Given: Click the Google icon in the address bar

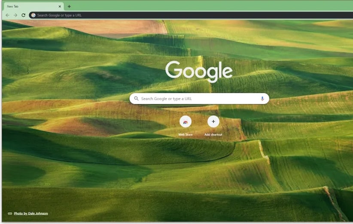Looking at the screenshot, I should click(x=33, y=15).
